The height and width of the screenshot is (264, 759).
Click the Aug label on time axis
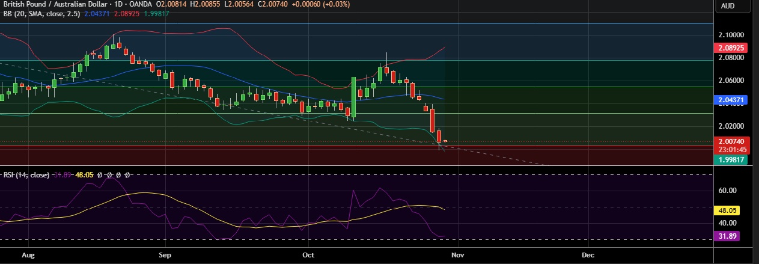(28, 255)
